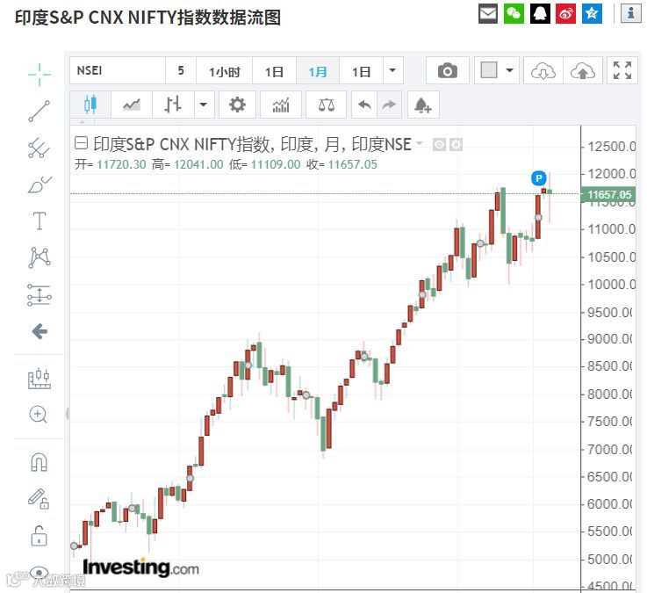This screenshot has width=647, height=593.
Task: Toggle hide all drawings eye icon
Action: [x=40, y=573]
